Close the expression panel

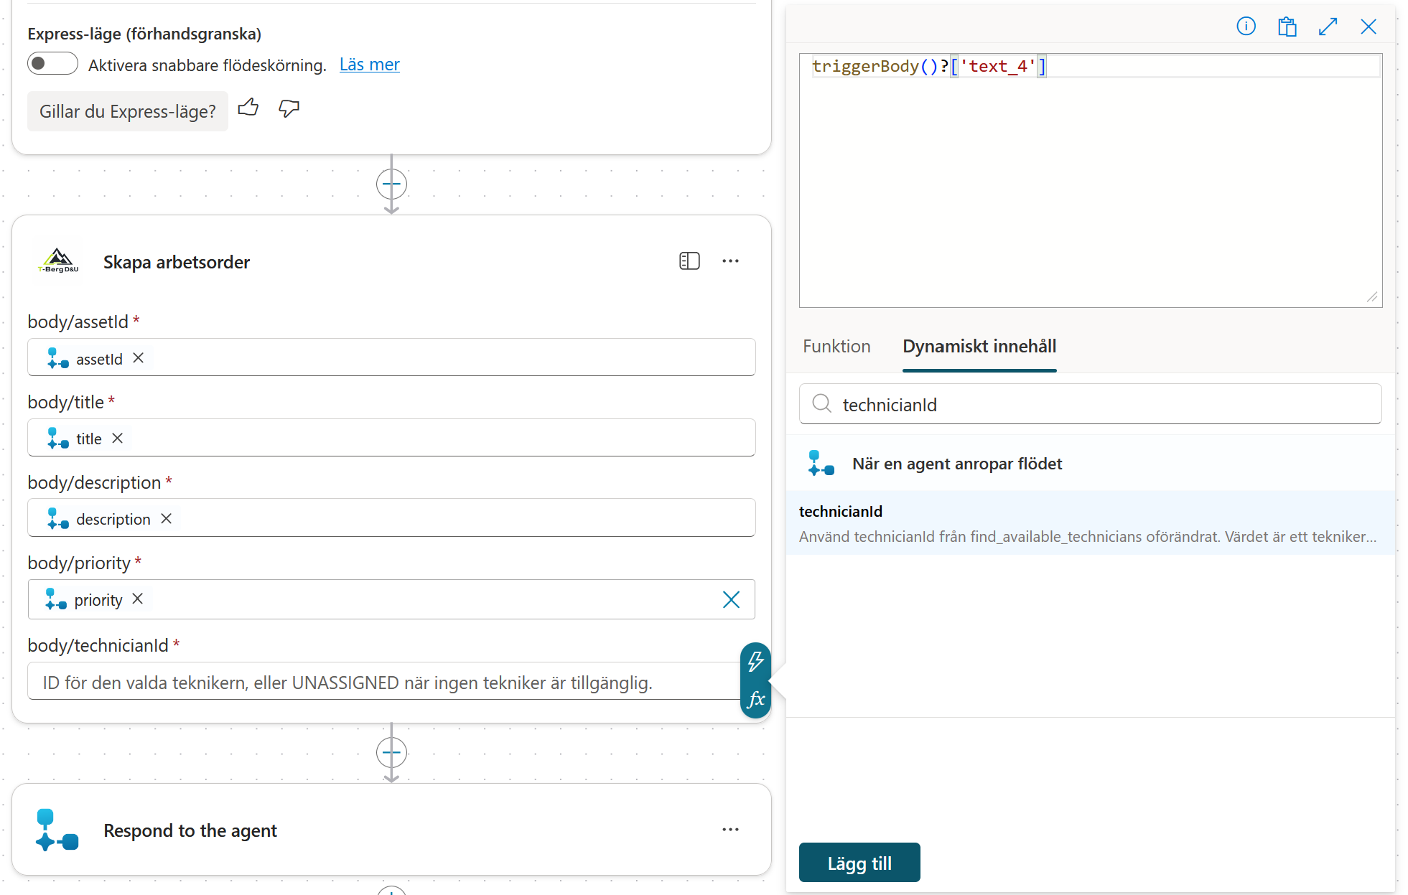tap(1369, 27)
